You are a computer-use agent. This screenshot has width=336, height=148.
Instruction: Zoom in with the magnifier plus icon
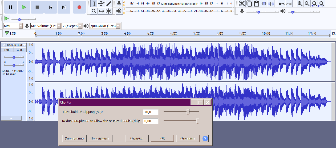point(300,3)
